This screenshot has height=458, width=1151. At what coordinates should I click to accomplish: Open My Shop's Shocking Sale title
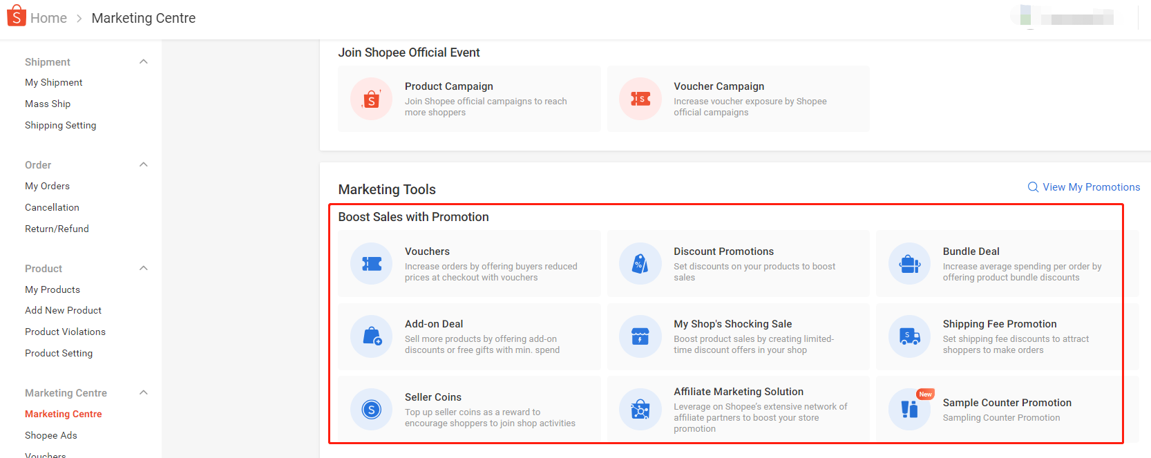(x=733, y=324)
